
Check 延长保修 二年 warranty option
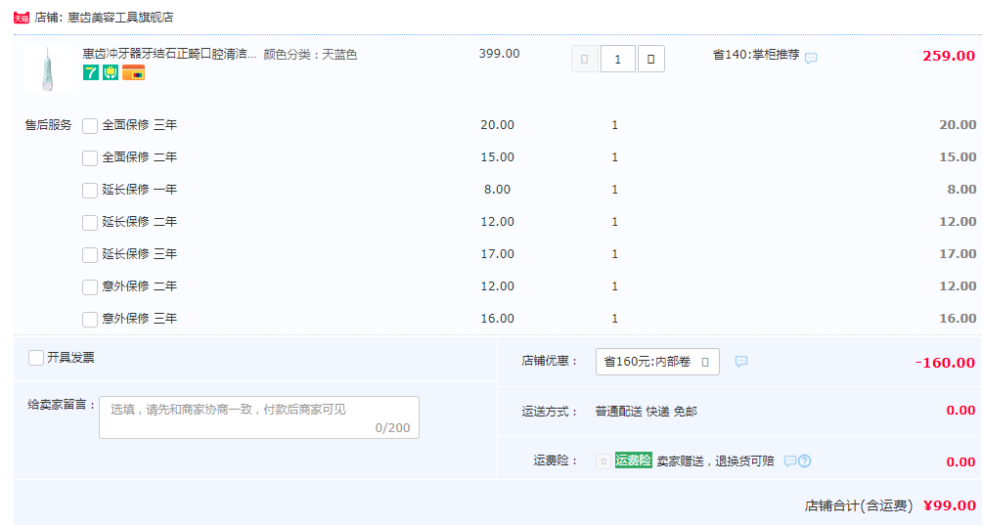coord(90,222)
